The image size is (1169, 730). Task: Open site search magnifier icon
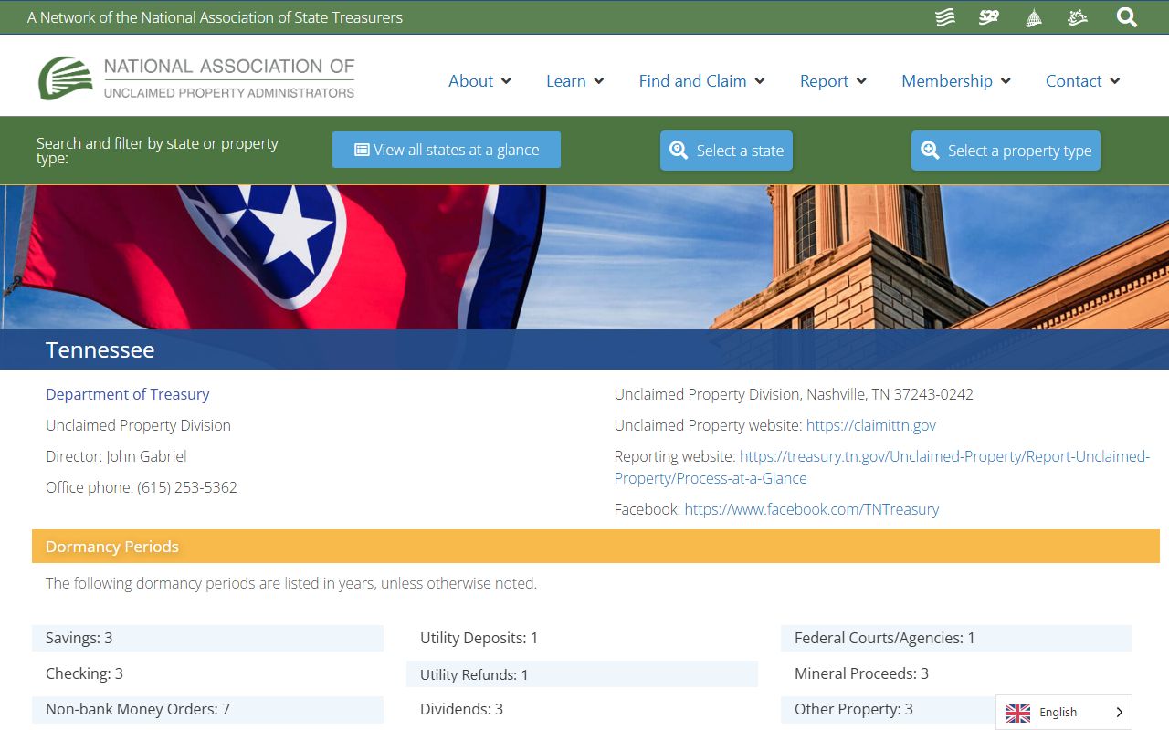(x=1127, y=17)
